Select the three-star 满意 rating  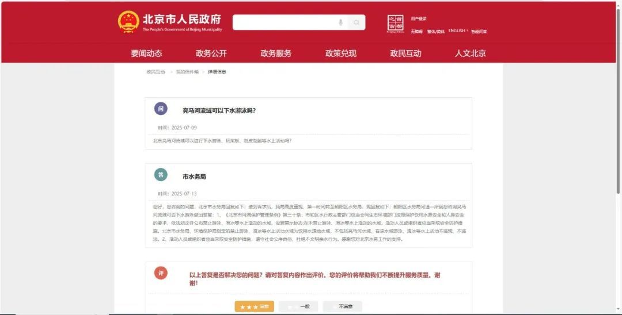tap(254, 307)
